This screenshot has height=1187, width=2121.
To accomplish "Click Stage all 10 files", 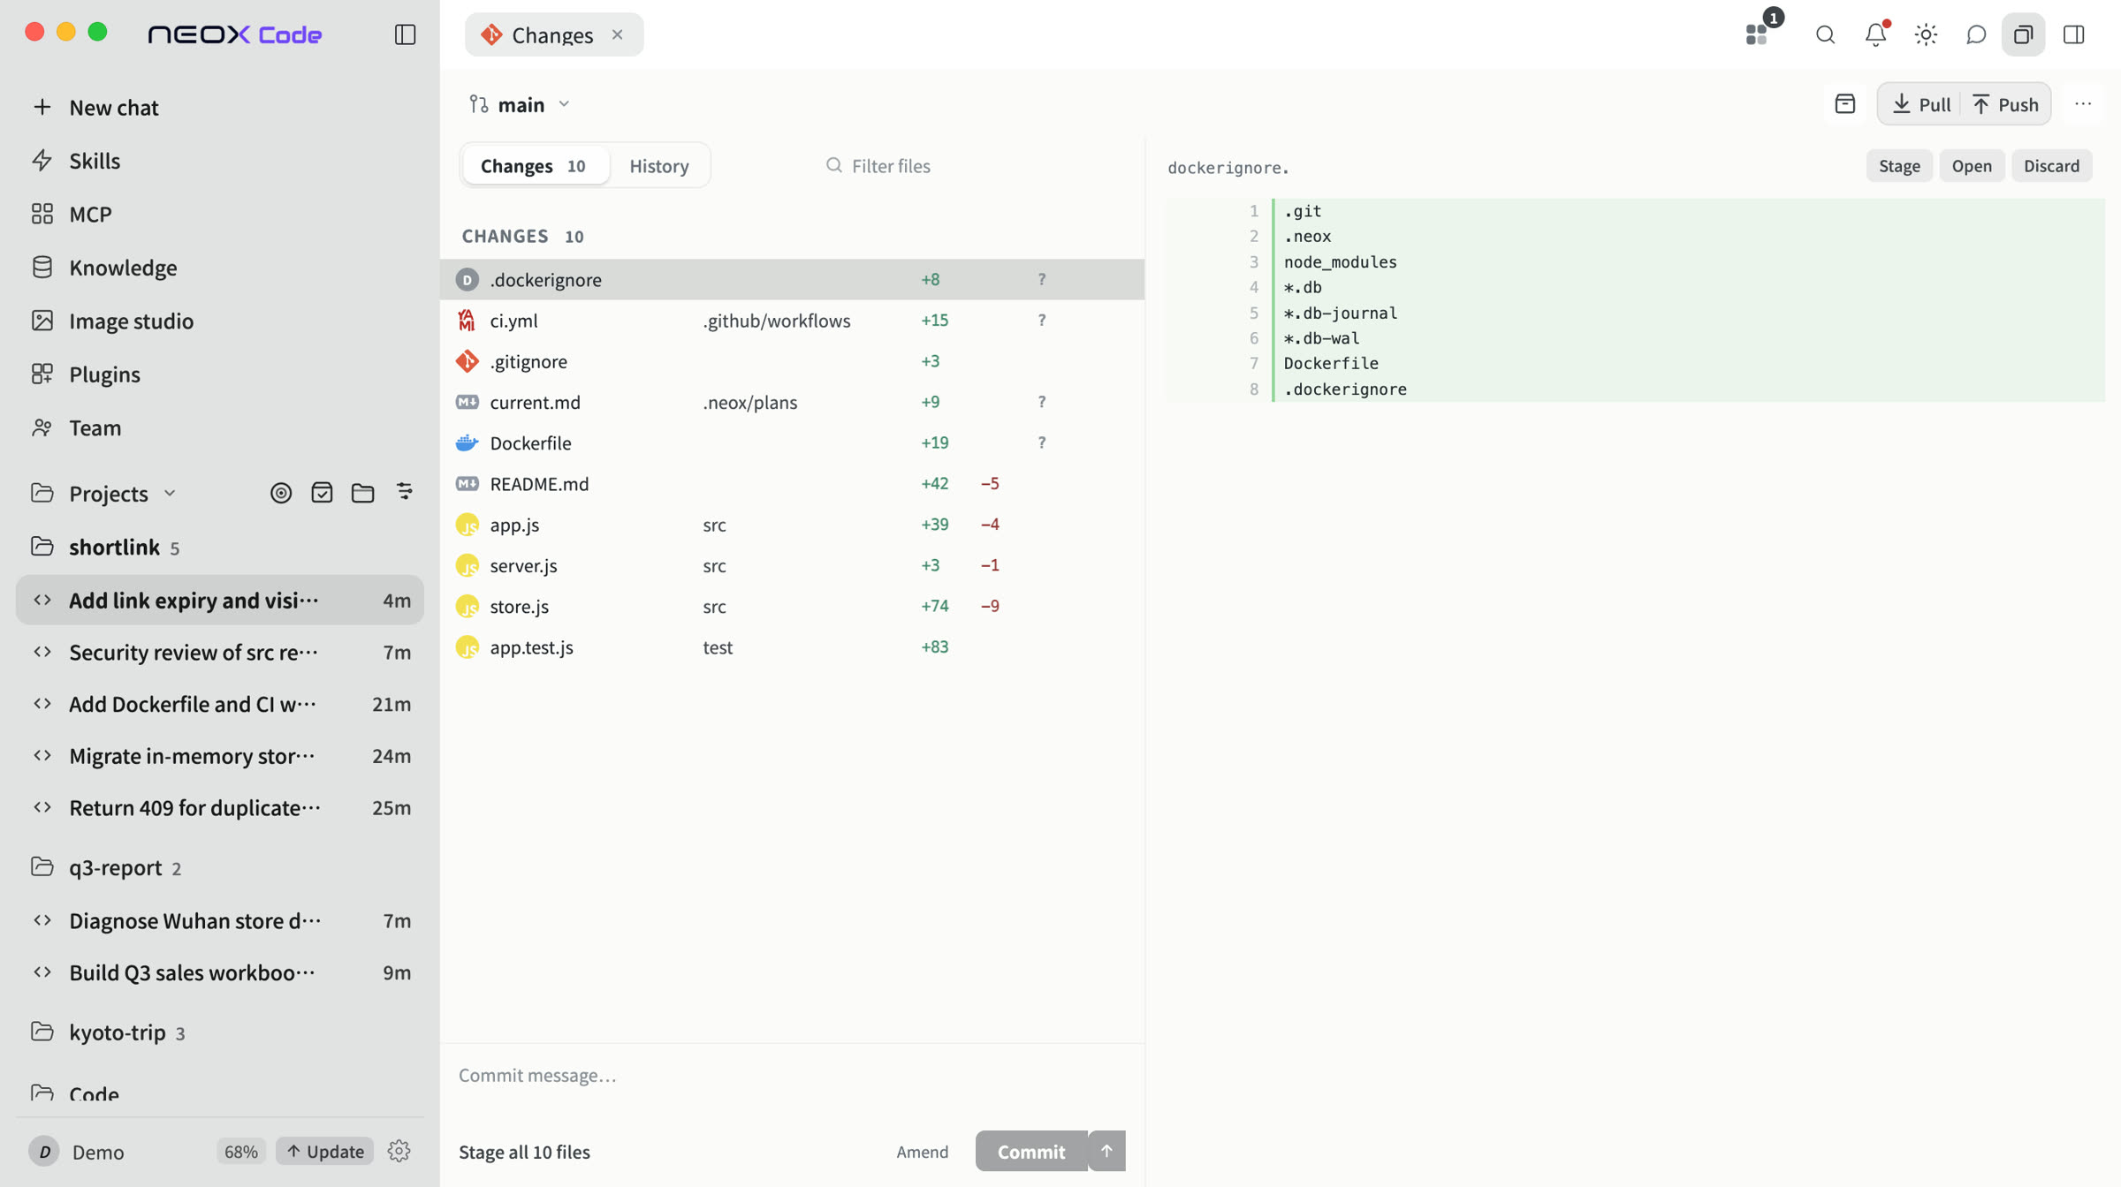I will click(524, 1151).
